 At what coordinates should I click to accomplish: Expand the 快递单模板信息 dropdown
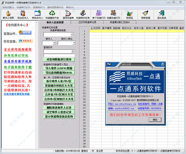pyautogui.click(x=72, y=34)
